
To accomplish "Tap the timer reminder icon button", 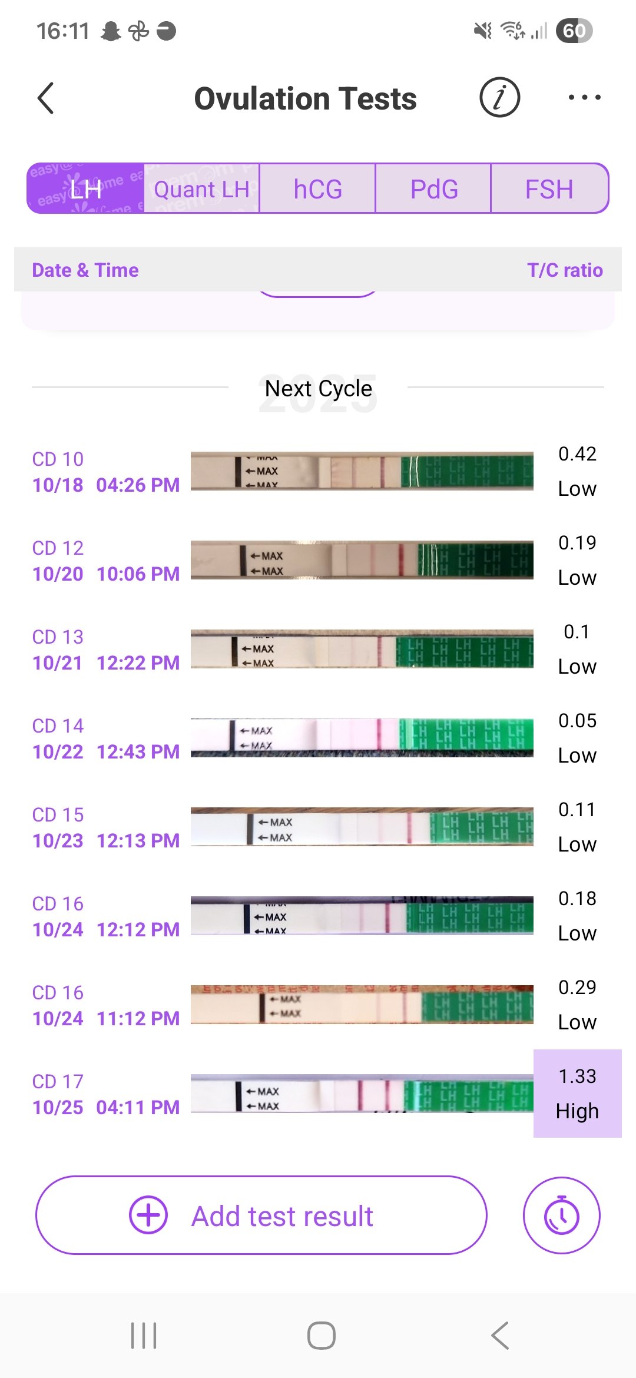I will click(x=561, y=1215).
